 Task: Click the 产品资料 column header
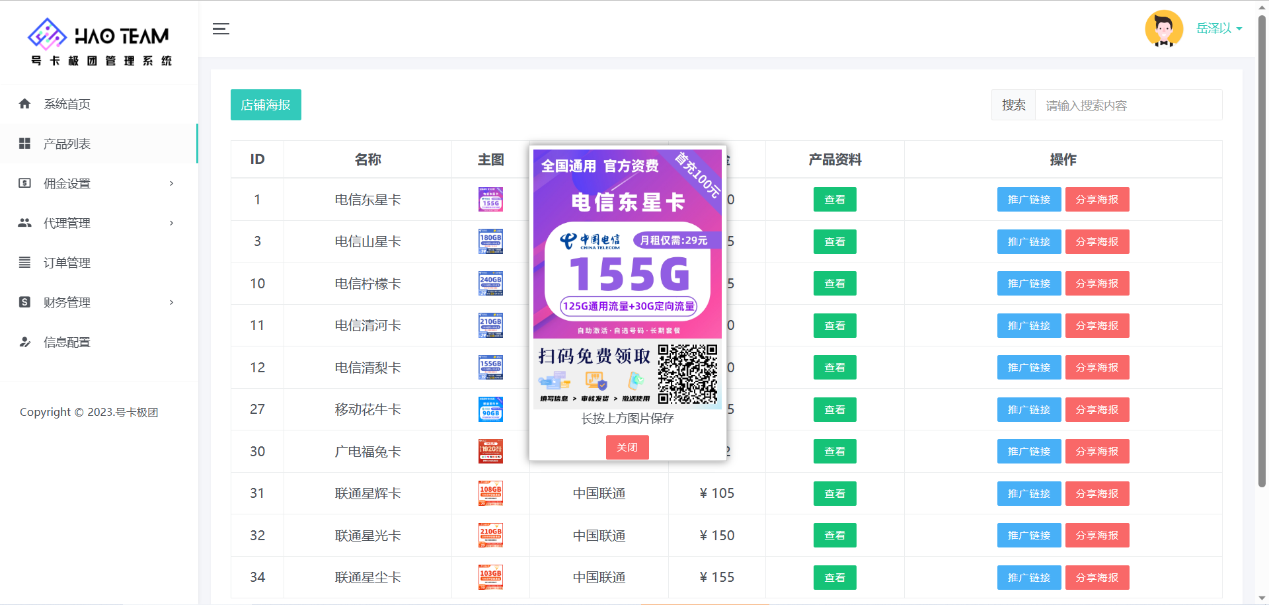point(835,159)
